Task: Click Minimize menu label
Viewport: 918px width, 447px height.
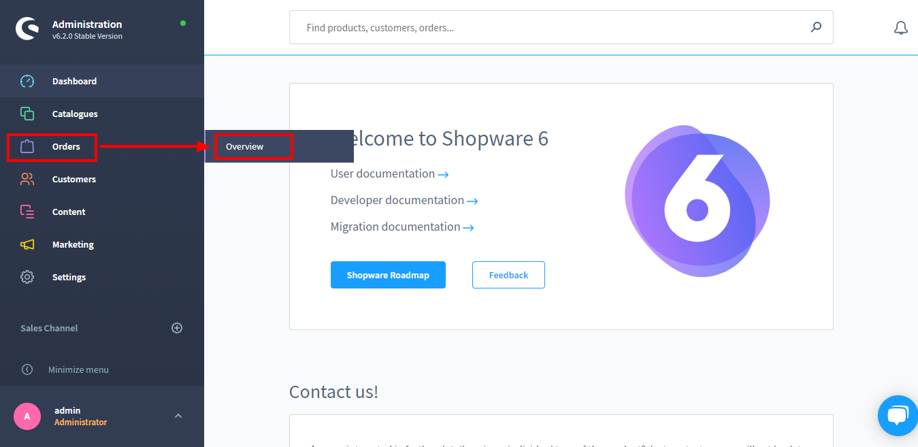Action: tap(78, 370)
